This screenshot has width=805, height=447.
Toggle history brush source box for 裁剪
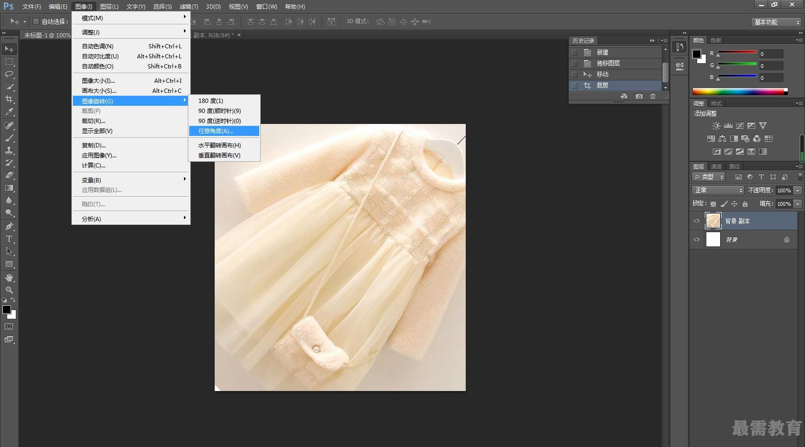coord(575,85)
